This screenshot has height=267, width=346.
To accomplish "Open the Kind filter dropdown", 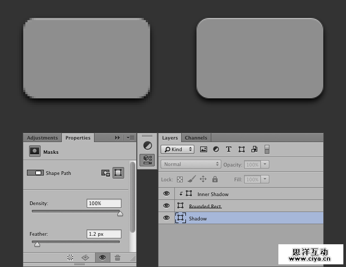I will click(x=177, y=150).
